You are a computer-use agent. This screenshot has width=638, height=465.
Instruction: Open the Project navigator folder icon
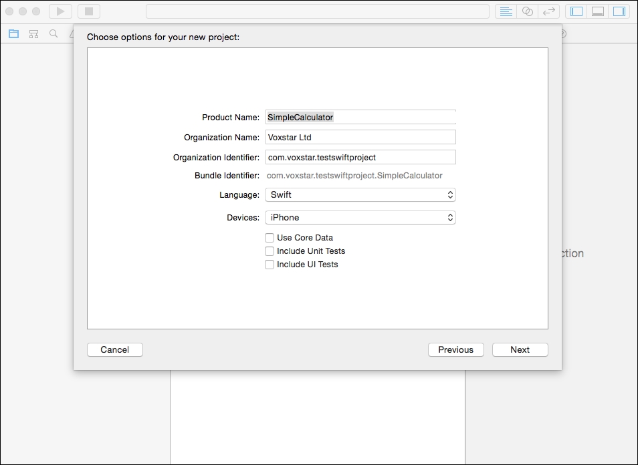tap(14, 33)
